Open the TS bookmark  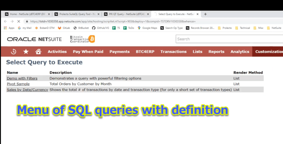116,28
